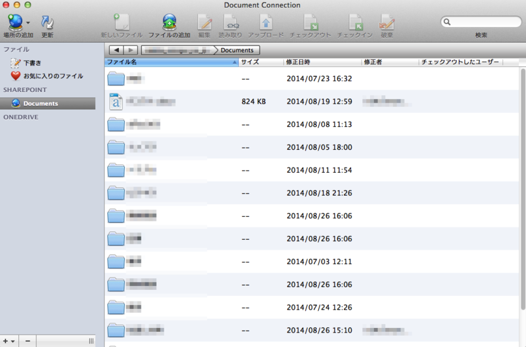Click the 新しいファイル toolbar icon
Viewport: 526px width, 347px height.
(x=122, y=22)
